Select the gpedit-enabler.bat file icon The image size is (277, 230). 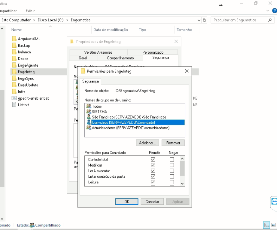(14, 98)
